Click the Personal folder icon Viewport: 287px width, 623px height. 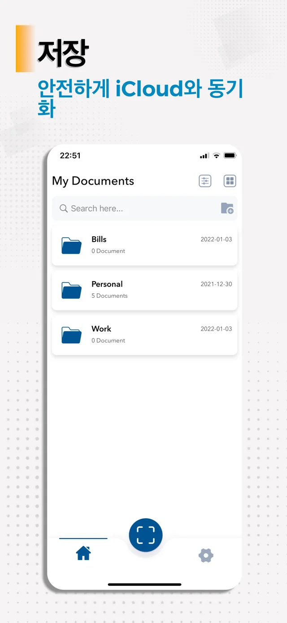click(71, 290)
